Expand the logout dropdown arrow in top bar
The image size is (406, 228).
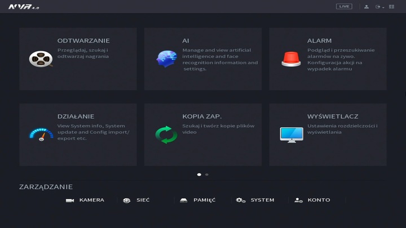point(383,7)
